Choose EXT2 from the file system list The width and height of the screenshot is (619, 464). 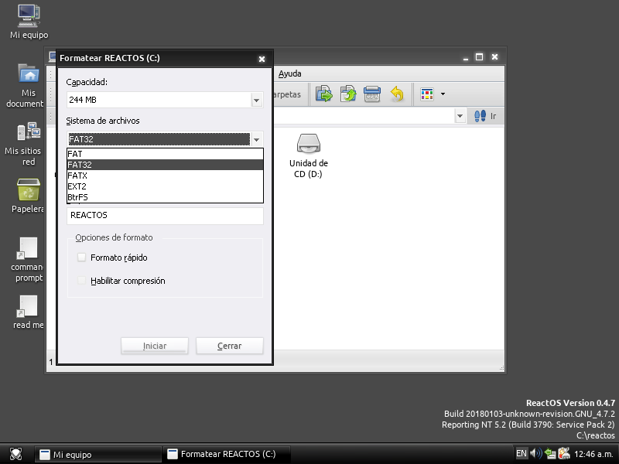[165, 186]
